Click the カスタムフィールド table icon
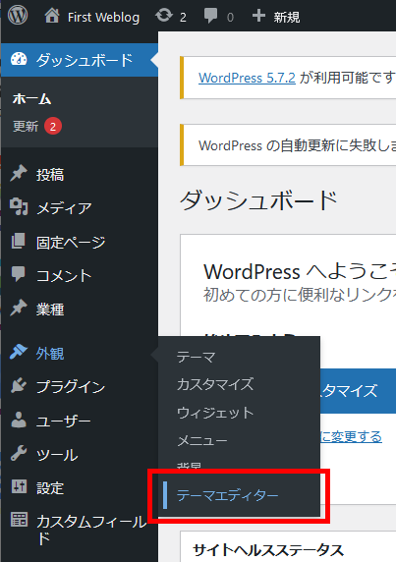Image resolution: width=396 pixels, height=562 pixels. coord(19,519)
